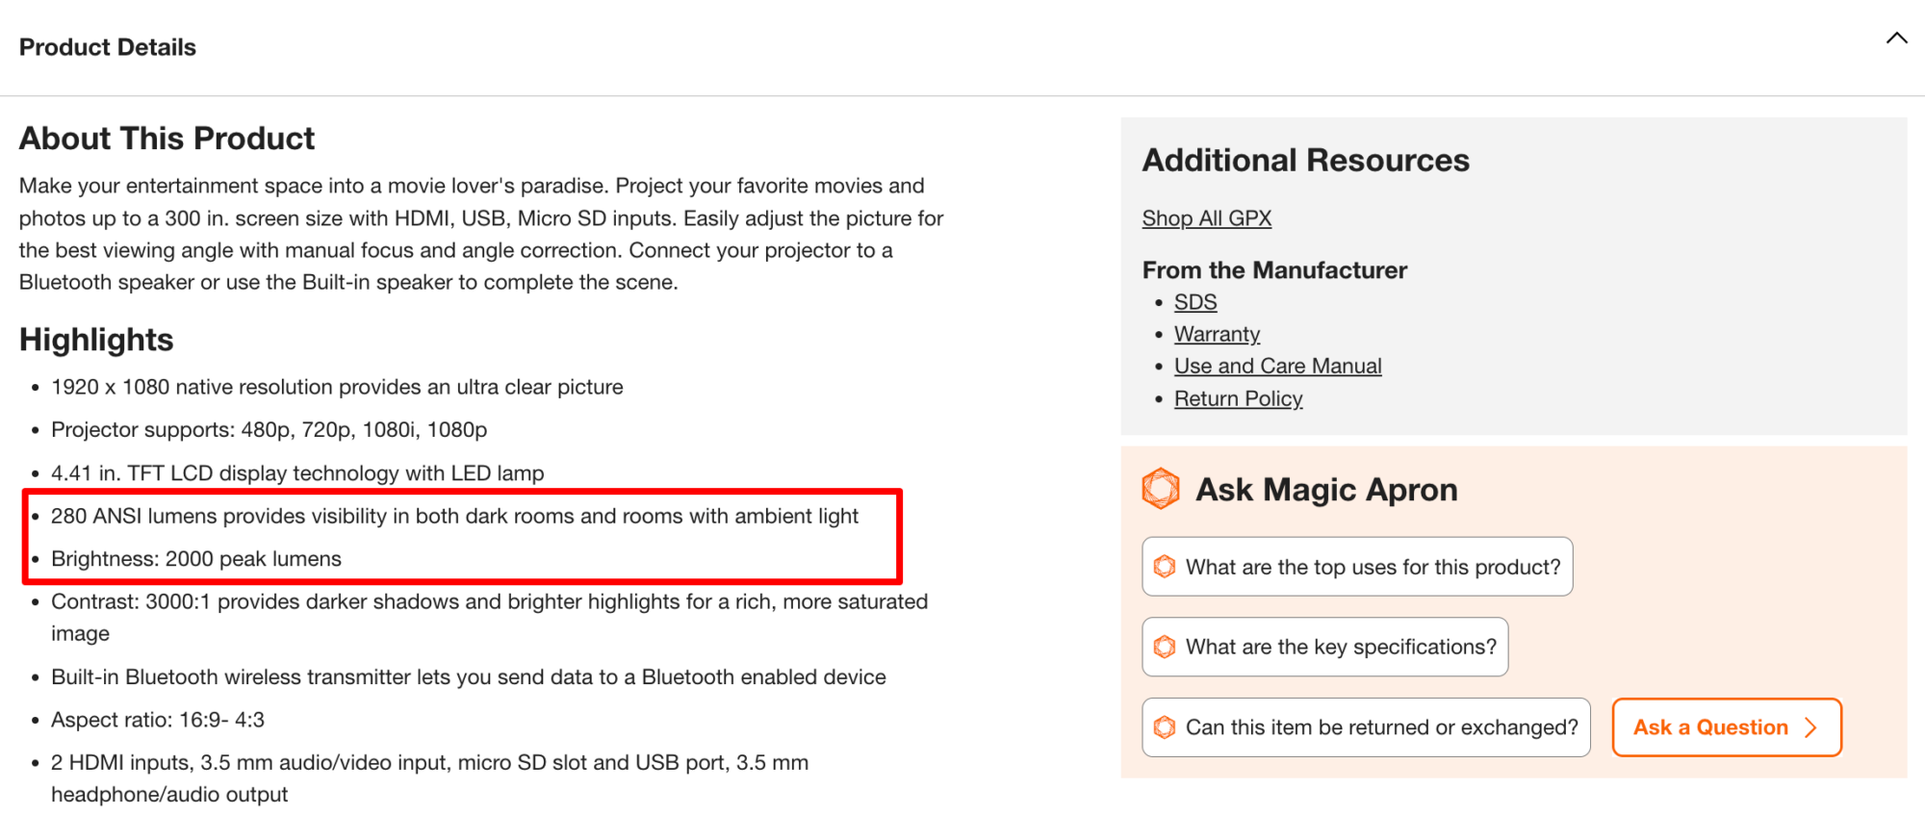Collapse the Product Details section chevron
Viewport: 1925px width, 815px height.
click(1896, 38)
